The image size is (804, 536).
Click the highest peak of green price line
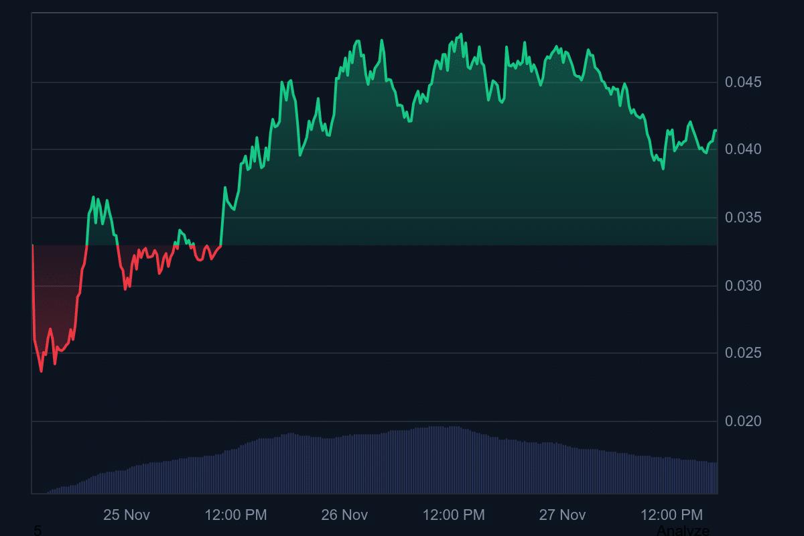pos(461,34)
